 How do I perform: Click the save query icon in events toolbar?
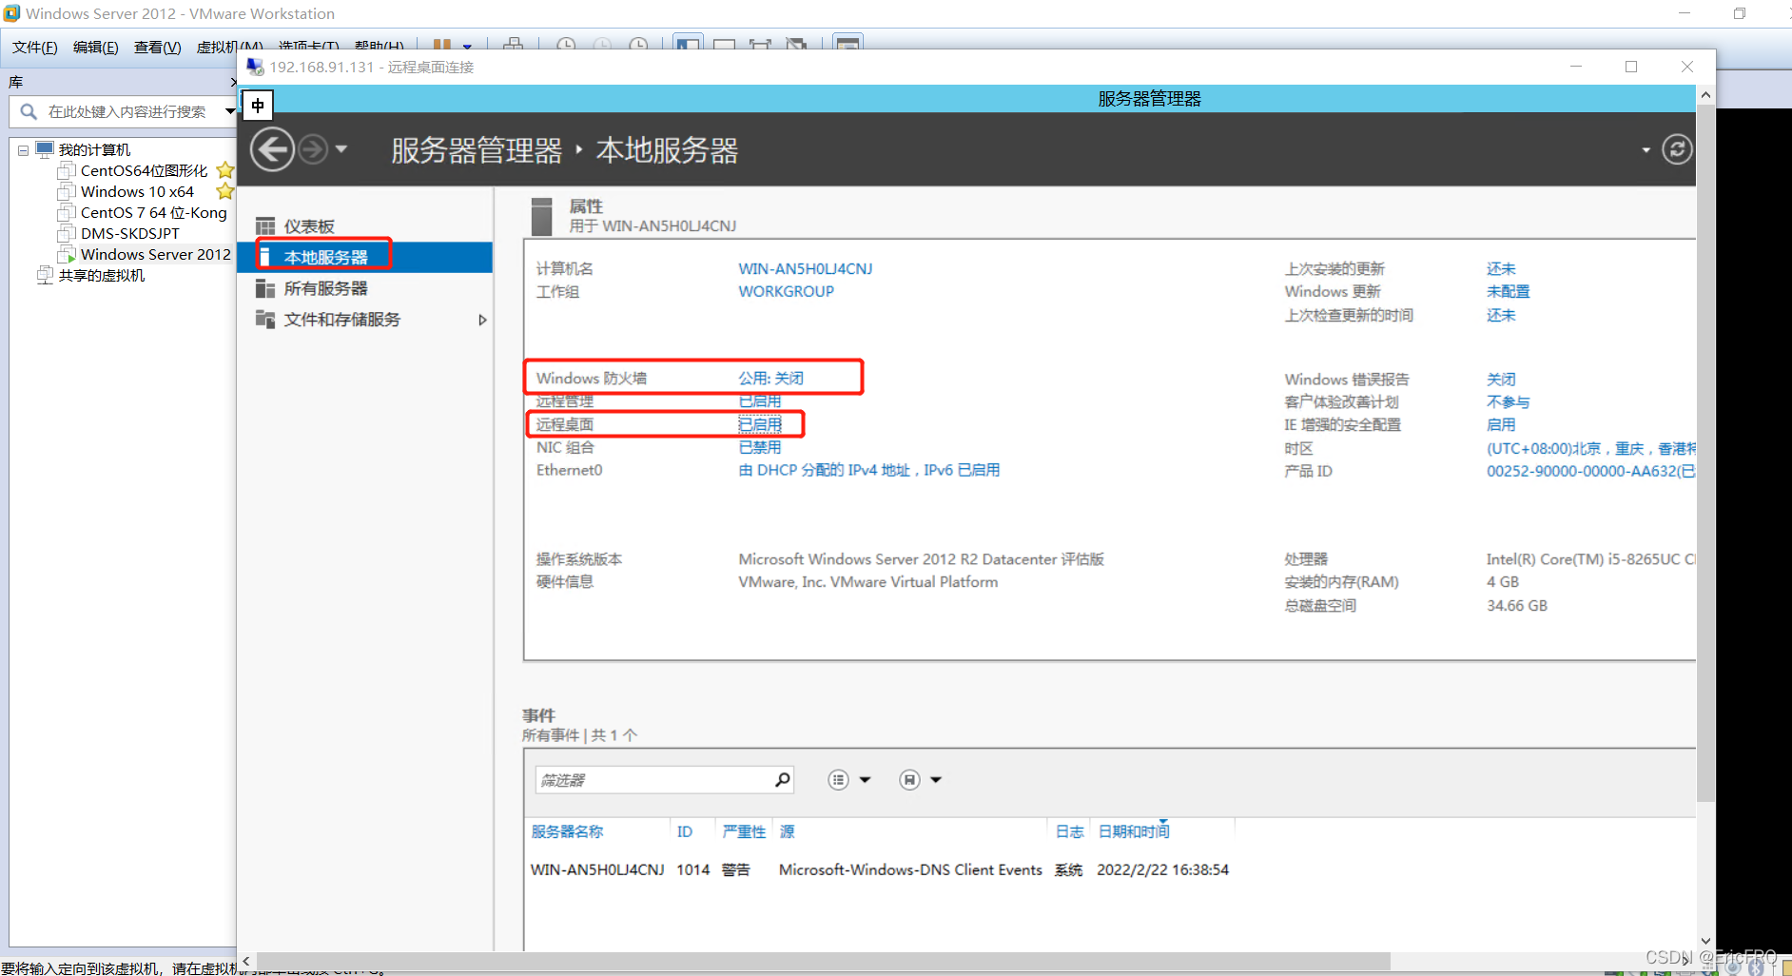[909, 780]
